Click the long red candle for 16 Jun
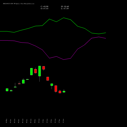The width and height of the screenshot is (127, 127). pos(56,89)
